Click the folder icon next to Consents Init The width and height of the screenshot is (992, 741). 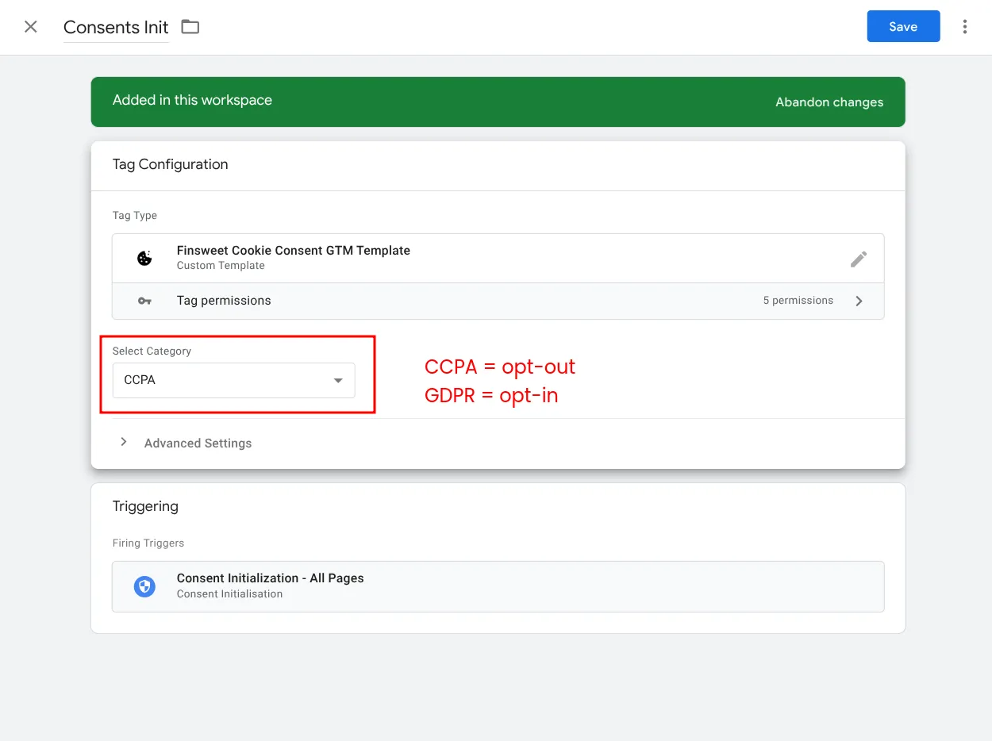click(190, 27)
